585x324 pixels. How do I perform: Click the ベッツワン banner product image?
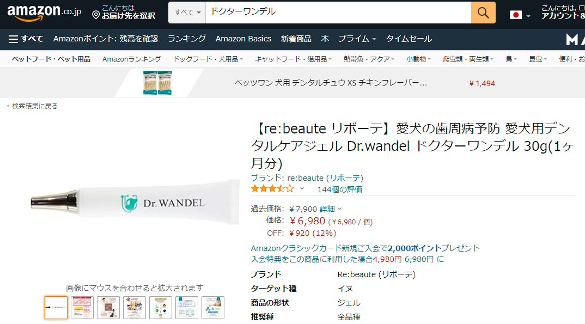coord(157,83)
